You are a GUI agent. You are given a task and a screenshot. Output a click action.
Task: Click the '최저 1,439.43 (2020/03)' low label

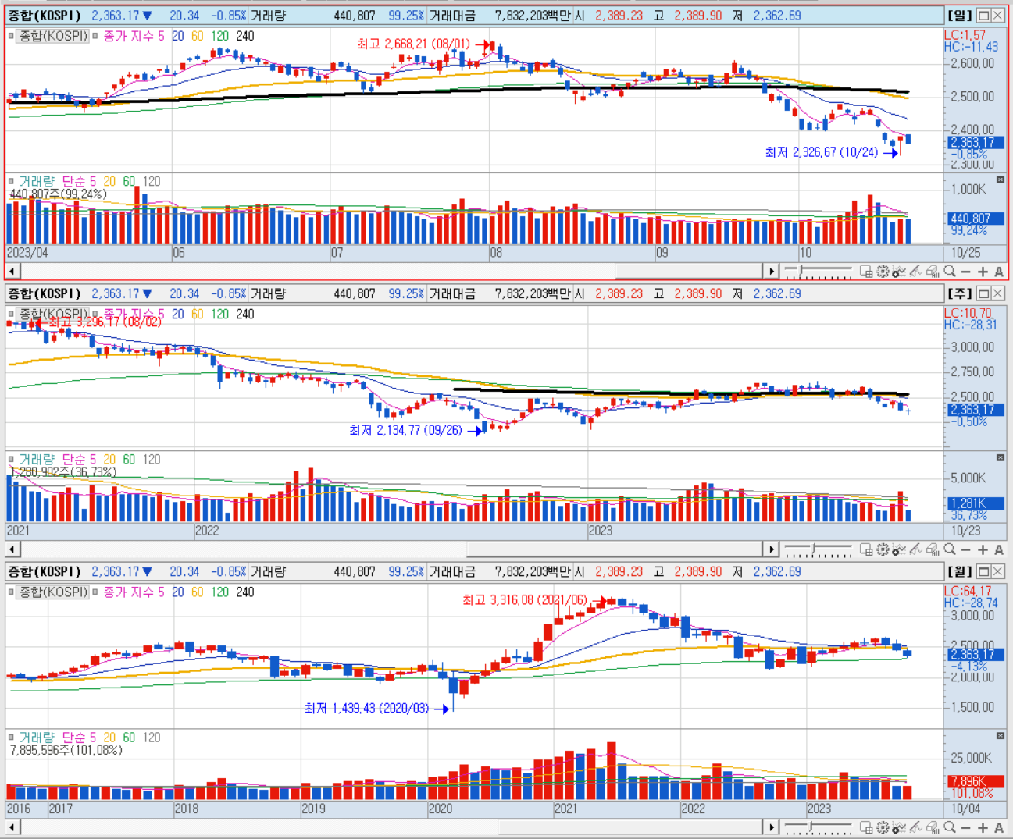click(366, 709)
